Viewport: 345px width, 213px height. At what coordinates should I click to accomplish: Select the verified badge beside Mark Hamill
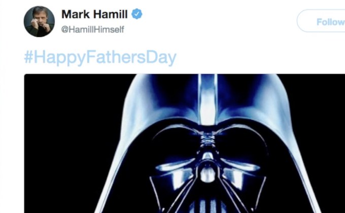136,14
